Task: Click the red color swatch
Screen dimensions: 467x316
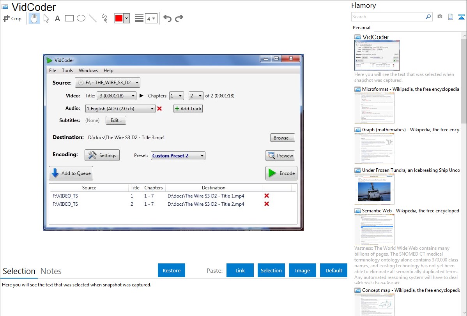Action: point(119,18)
